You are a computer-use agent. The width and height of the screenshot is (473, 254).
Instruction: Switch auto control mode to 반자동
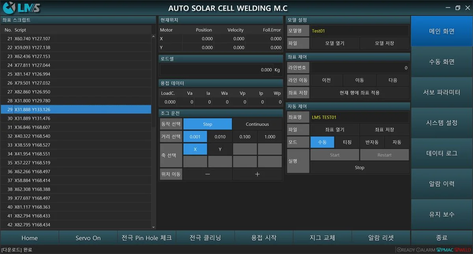[372, 142]
